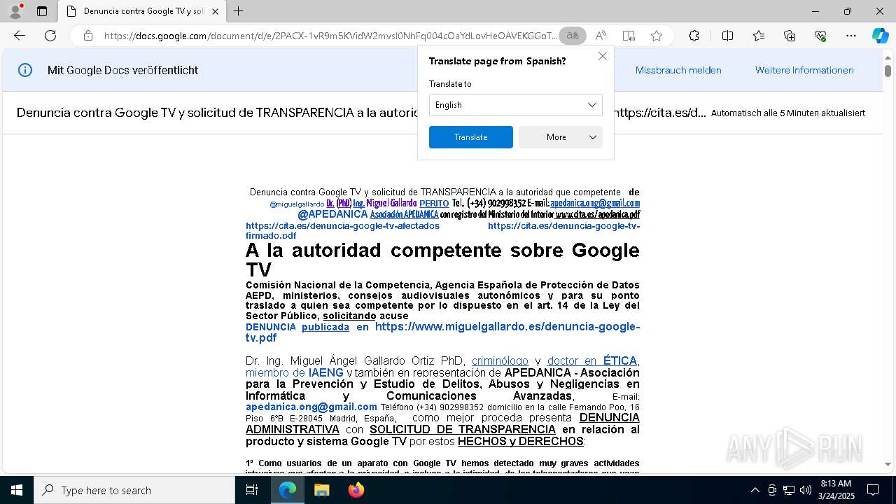Open the More options dropdown
Screen dimensions: 896x504
561,137
